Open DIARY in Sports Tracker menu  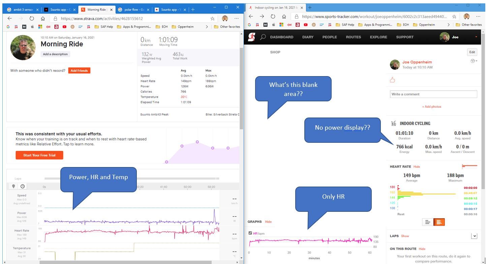point(308,37)
